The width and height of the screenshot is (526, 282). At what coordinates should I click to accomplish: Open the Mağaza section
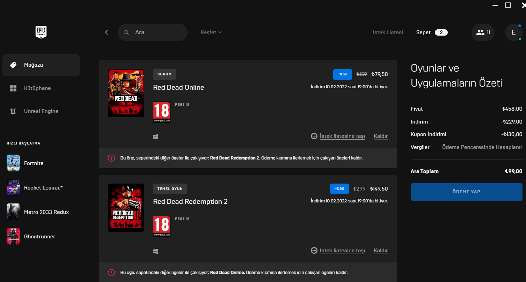(x=41, y=65)
